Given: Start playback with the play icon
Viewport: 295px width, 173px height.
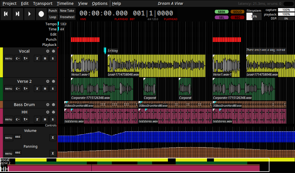Looking at the screenshot, I should [x=29, y=14].
